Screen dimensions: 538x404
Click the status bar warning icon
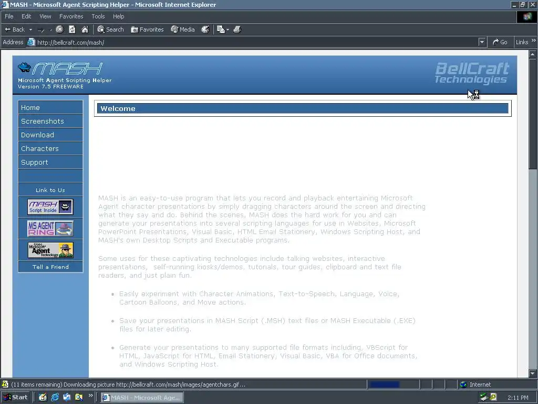coord(5,385)
